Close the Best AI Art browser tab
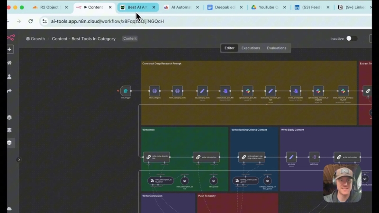379x213 pixels. 153,7
